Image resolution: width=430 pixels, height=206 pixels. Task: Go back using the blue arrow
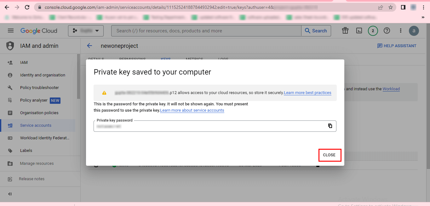tap(89, 46)
